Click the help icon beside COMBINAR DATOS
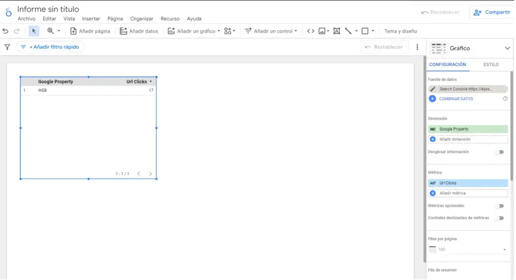 [x=505, y=99]
